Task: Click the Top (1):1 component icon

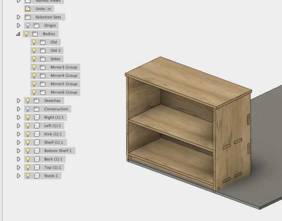Action: (x=37, y=167)
